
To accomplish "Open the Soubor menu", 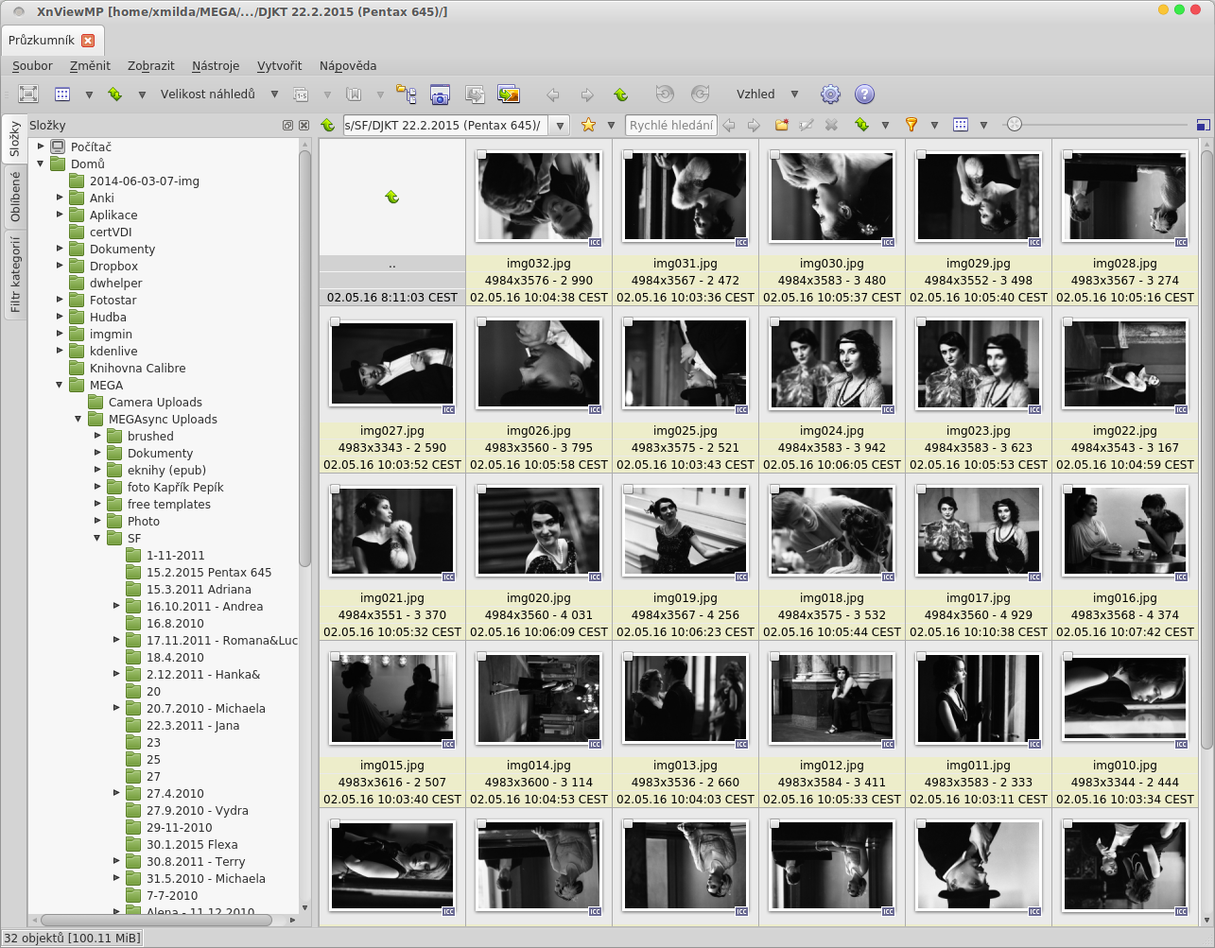I will 32,66.
